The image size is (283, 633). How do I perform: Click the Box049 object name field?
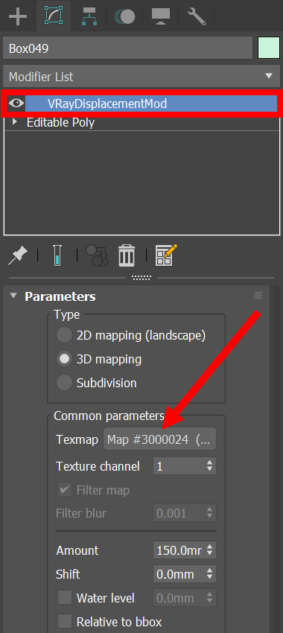click(x=127, y=49)
